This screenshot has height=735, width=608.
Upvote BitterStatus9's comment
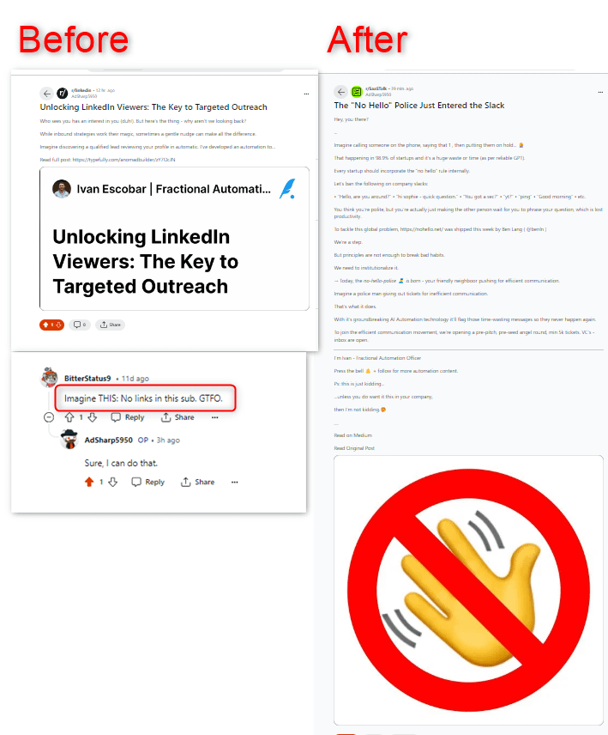point(69,417)
